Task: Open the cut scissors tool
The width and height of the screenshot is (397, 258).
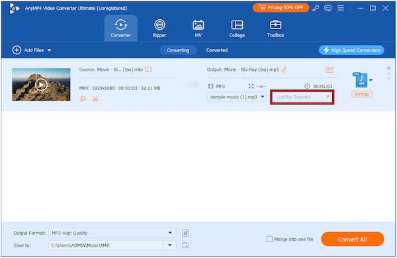Action: (x=95, y=99)
